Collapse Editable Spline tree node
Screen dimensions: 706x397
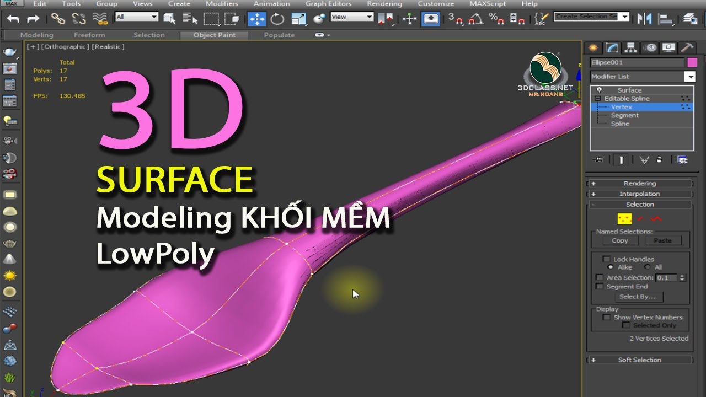597,99
